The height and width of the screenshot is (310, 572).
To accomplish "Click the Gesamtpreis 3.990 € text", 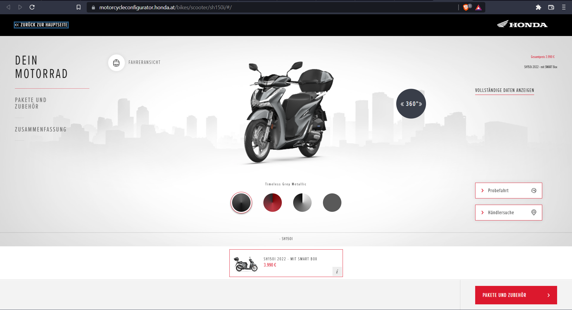I will 543,57.
